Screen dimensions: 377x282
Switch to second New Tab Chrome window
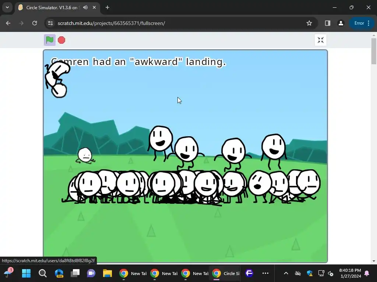(164, 273)
